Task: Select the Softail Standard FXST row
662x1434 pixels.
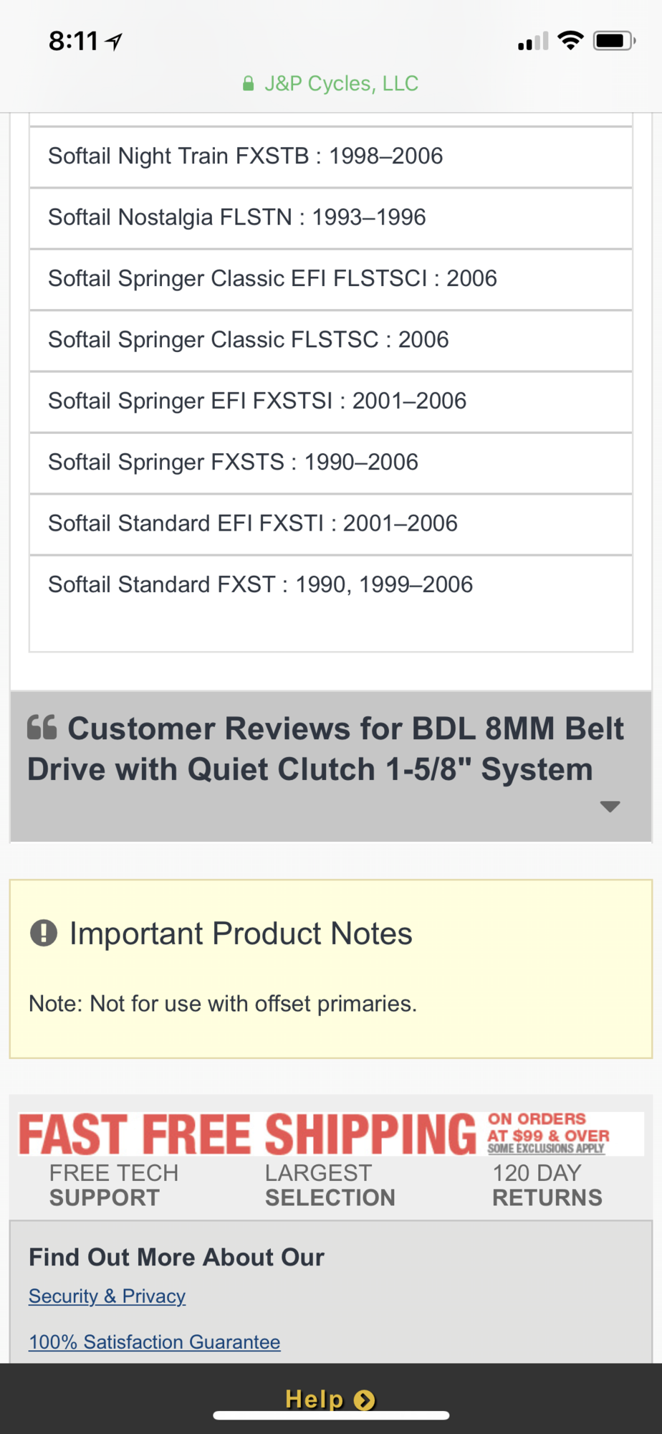Action: click(x=330, y=585)
